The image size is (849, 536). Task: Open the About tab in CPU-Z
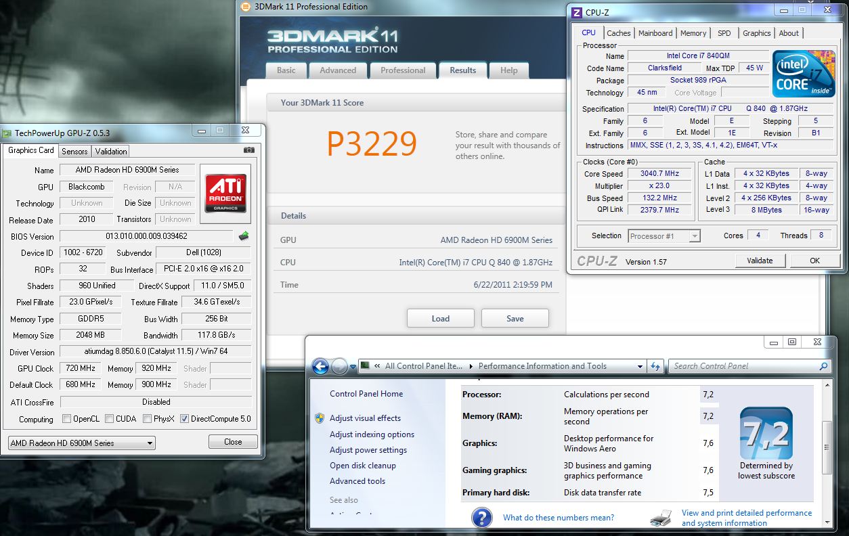pos(789,33)
